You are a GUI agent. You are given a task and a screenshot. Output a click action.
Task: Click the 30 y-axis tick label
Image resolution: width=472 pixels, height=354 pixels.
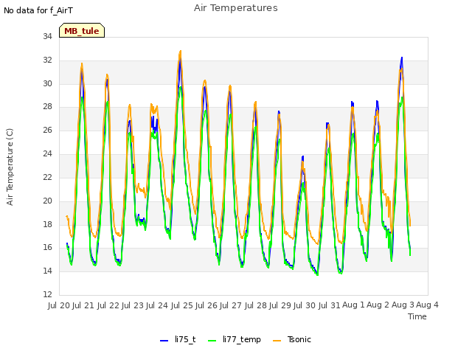pos(47,83)
